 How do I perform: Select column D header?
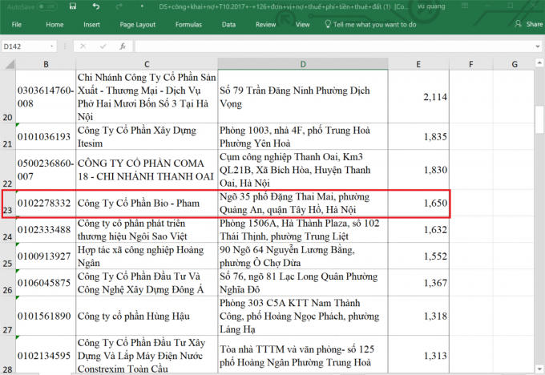click(x=303, y=64)
